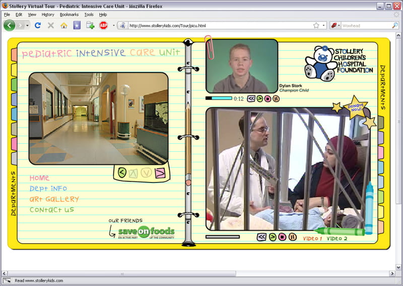This screenshot has height=286, width=403.
Task: Open the Dept Info link
Action: pyautogui.click(x=48, y=188)
